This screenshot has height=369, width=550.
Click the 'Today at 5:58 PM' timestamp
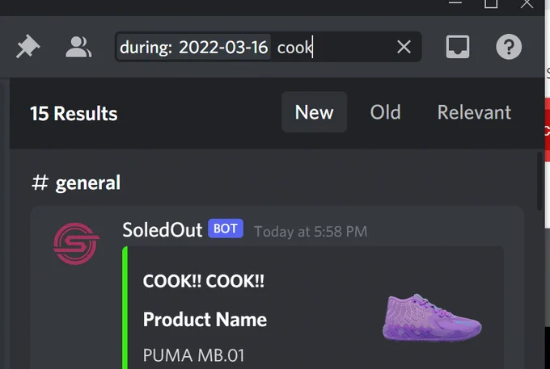point(311,232)
